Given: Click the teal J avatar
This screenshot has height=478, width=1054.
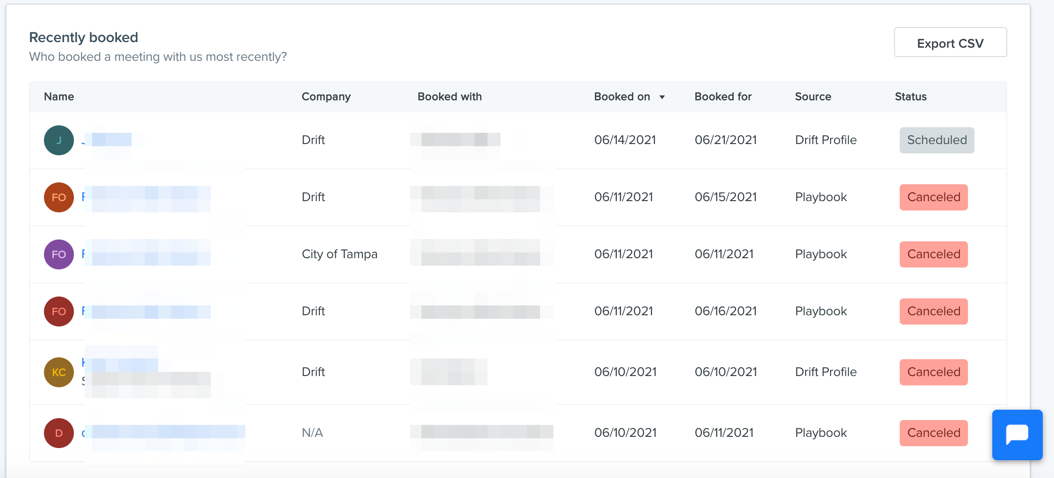Looking at the screenshot, I should (59, 140).
